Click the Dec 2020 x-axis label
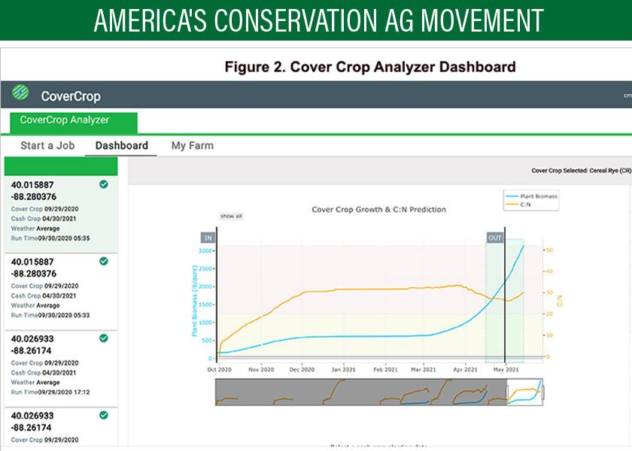The image size is (632, 451). (302, 369)
